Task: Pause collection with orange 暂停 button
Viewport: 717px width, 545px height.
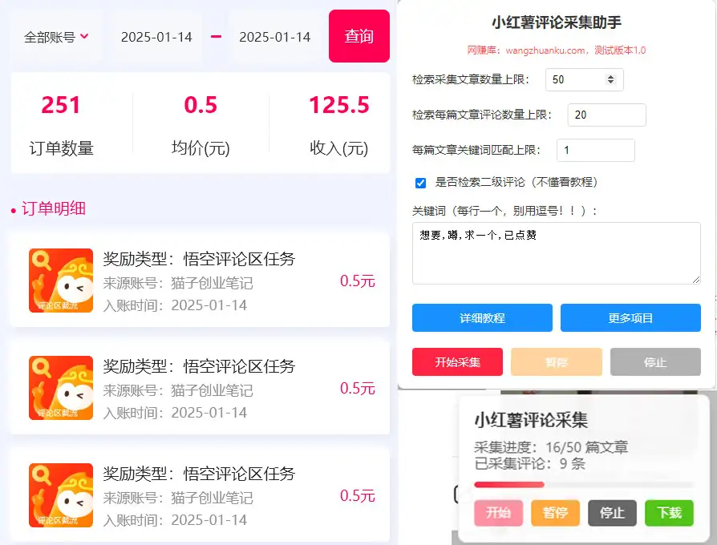Action: tap(555, 513)
